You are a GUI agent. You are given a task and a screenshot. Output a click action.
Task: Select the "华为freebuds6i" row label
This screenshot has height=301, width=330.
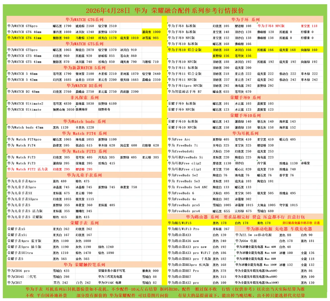pyautogui.click(x=181, y=151)
